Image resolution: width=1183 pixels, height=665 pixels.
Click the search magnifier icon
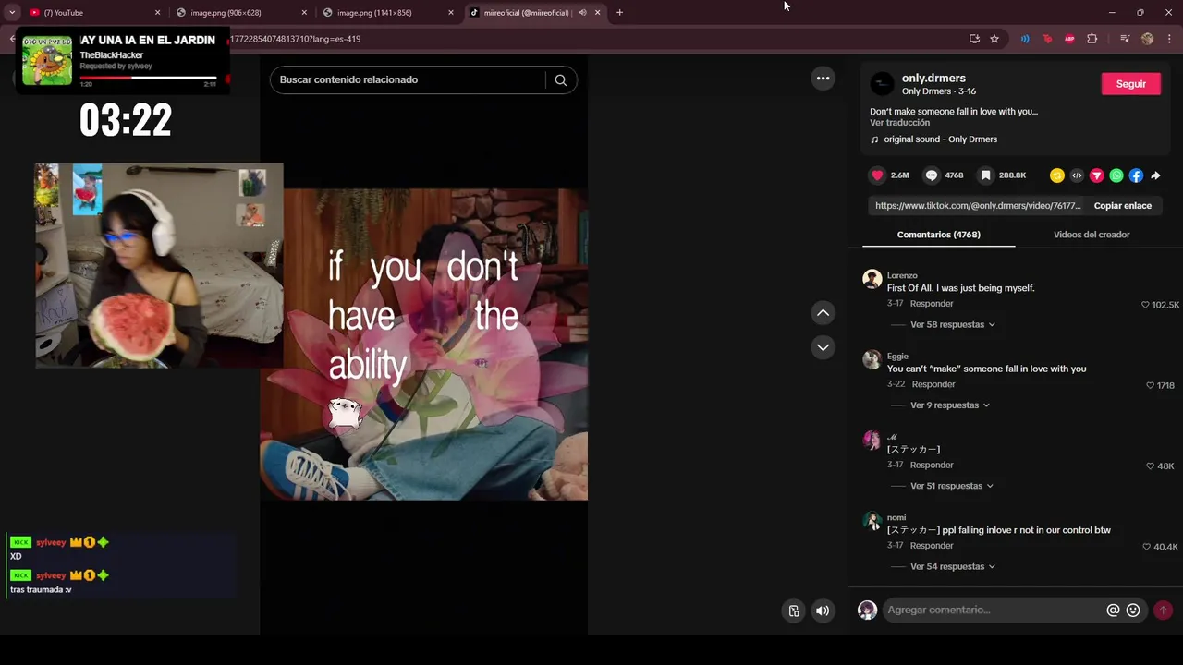(x=560, y=79)
